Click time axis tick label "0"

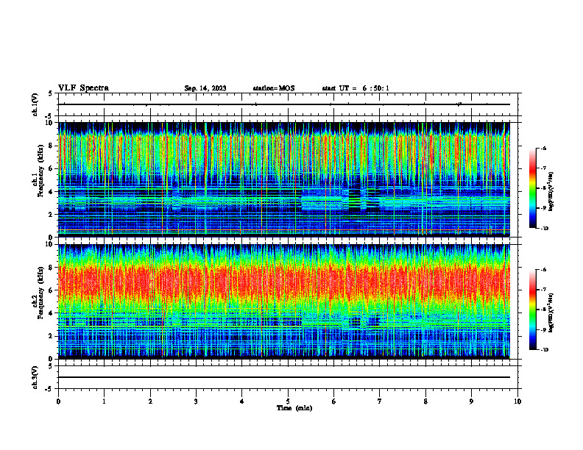[58, 401]
